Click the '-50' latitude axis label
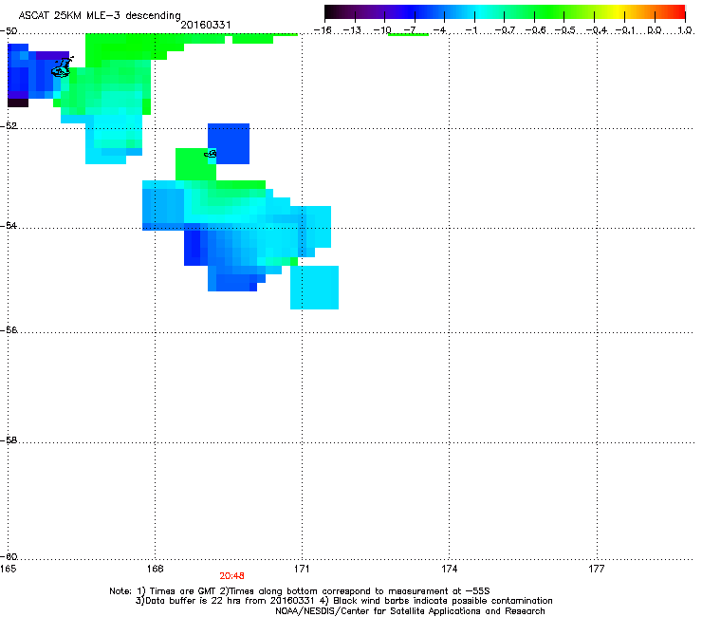The width and height of the screenshot is (702, 617). [9, 31]
